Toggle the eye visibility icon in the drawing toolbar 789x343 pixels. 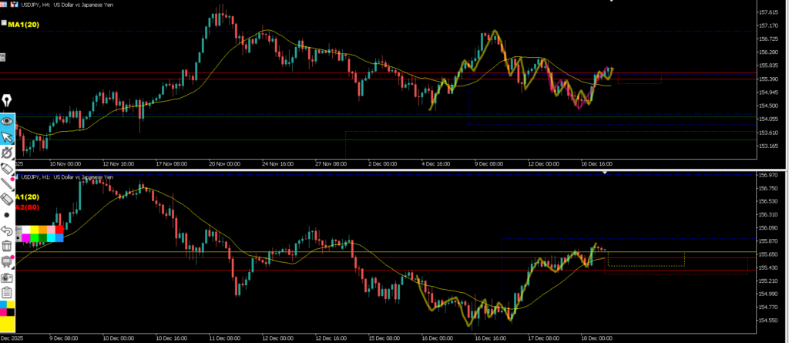(8, 120)
